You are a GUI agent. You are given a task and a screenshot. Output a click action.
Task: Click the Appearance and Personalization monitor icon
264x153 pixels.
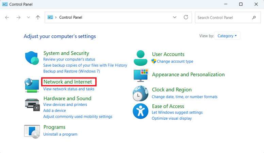pos(141,75)
